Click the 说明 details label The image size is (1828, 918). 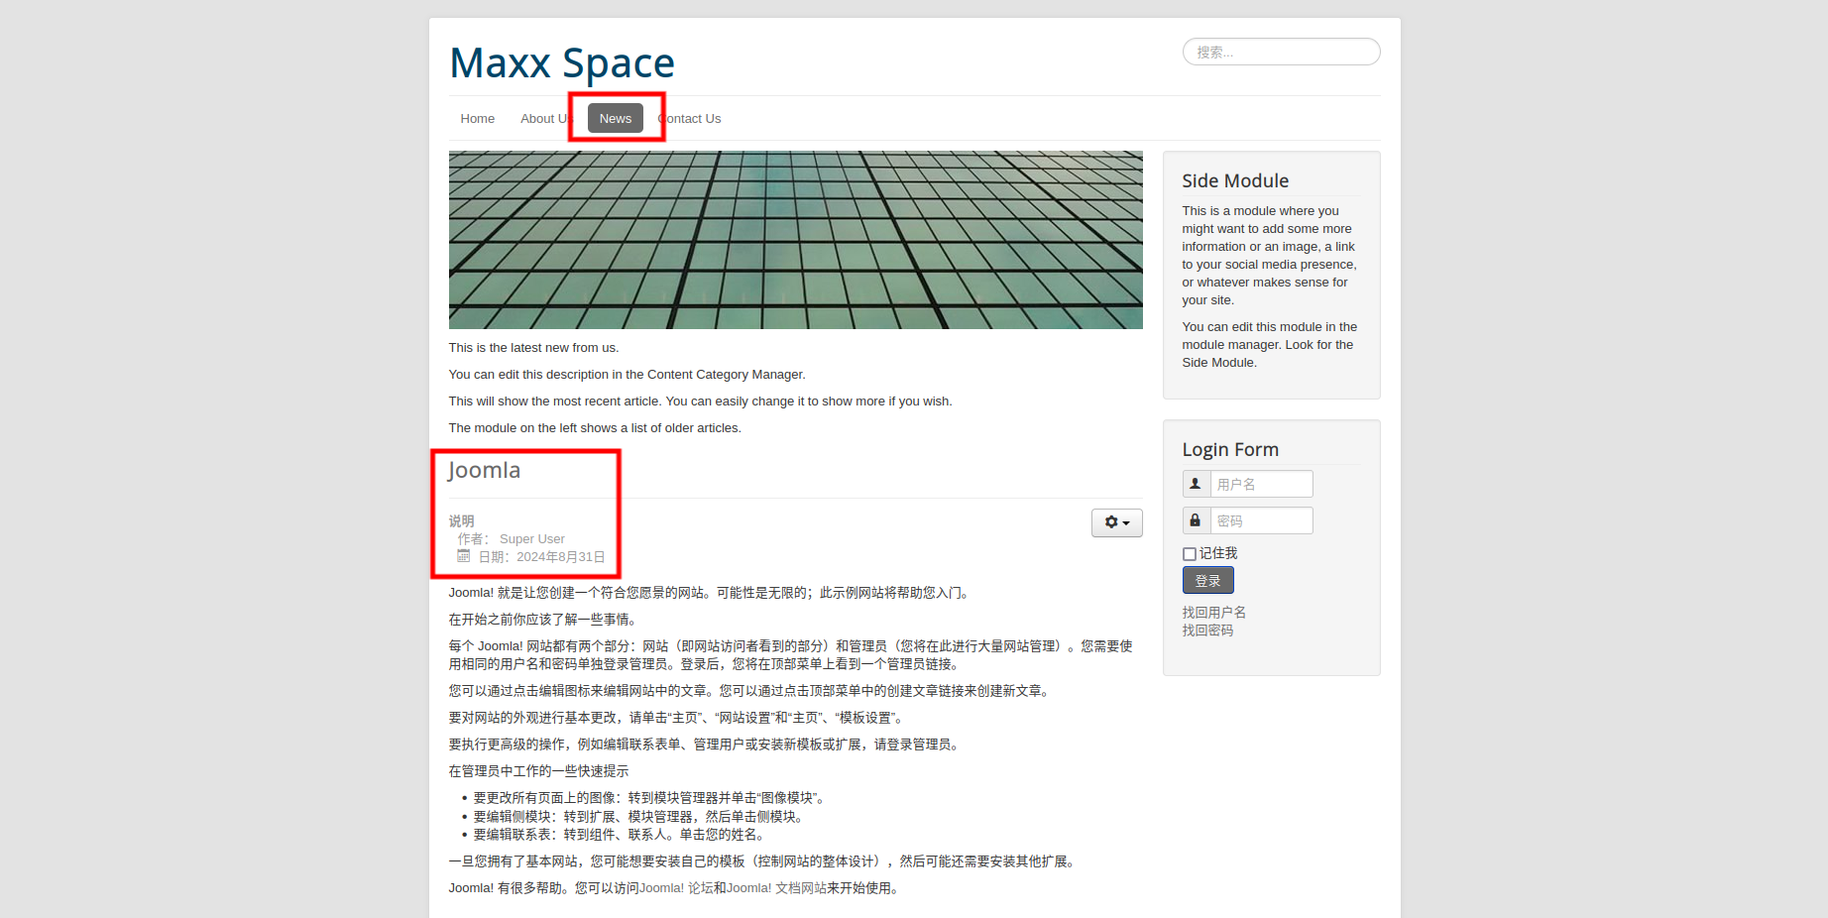pyautogui.click(x=461, y=521)
